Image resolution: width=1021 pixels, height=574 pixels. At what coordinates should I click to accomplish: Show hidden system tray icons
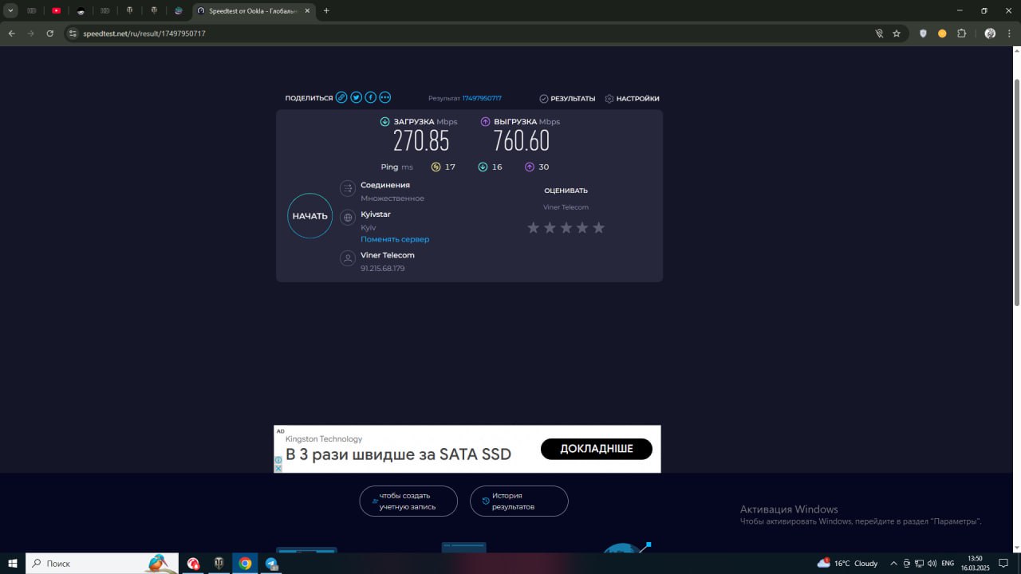point(893,563)
